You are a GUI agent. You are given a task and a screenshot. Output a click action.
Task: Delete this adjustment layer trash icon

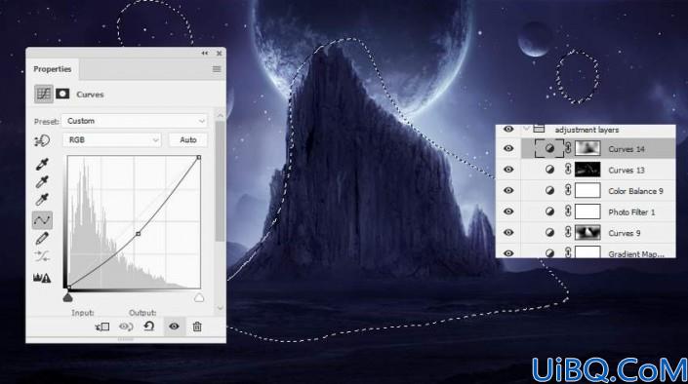pos(197,326)
